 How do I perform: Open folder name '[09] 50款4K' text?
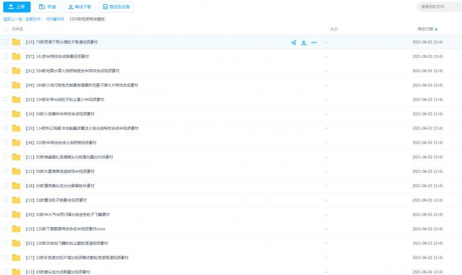click(x=68, y=214)
